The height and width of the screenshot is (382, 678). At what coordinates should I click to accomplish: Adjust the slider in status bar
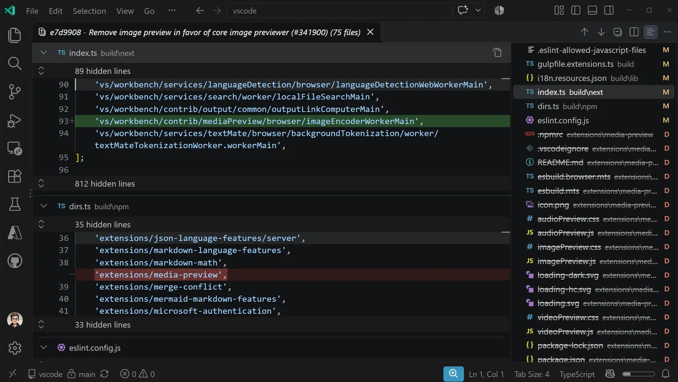[638, 374]
